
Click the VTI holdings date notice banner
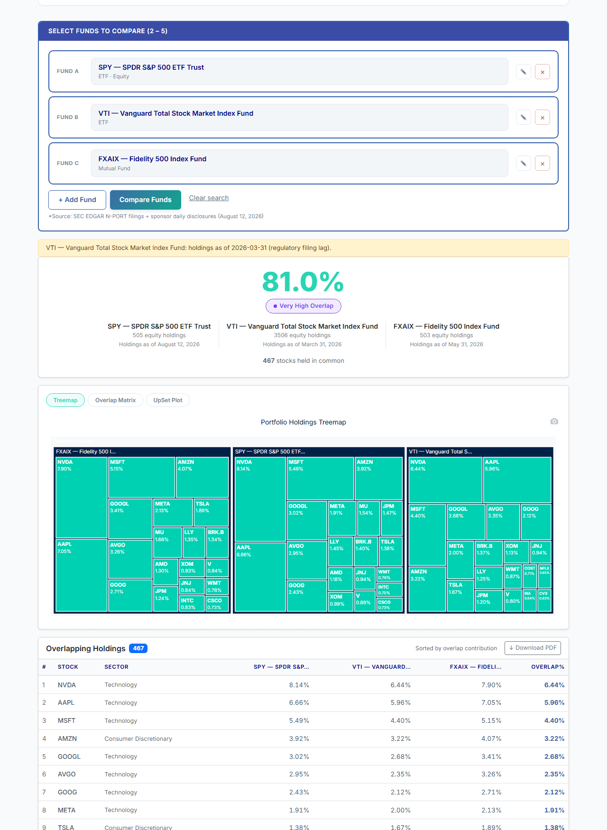click(x=303, y=248)
